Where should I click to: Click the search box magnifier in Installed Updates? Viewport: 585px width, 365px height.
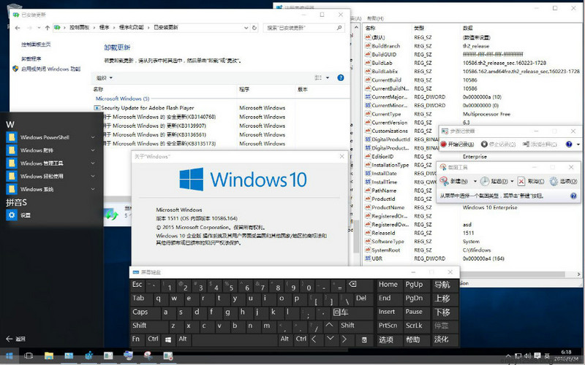339,28
